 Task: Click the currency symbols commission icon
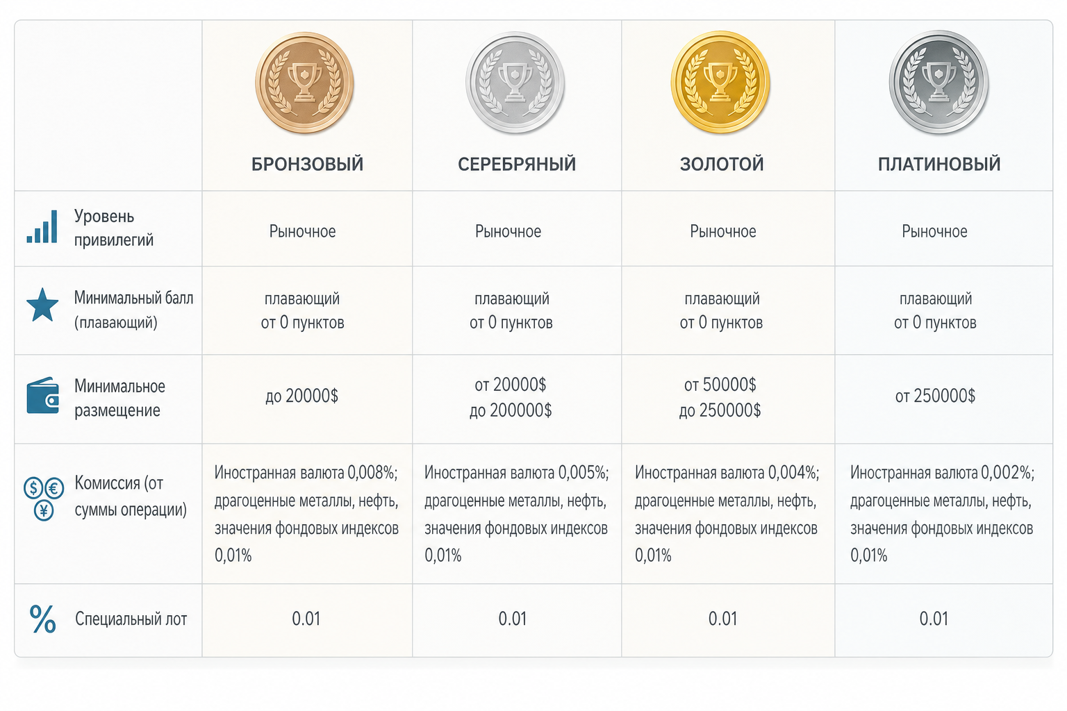pos(44,499)
